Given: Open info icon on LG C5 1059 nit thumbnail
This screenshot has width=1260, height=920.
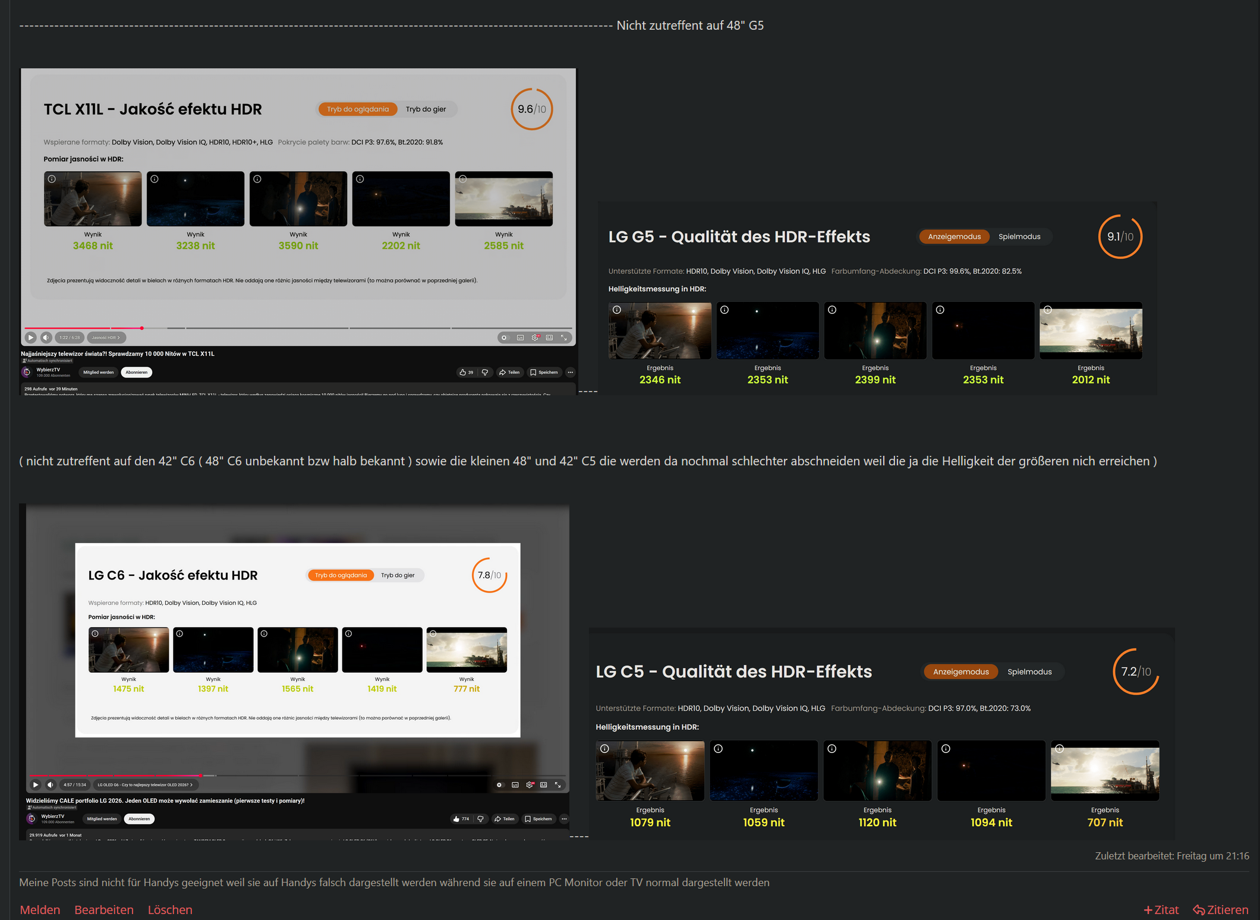Looking at the screenshot, I should point(718,749).
